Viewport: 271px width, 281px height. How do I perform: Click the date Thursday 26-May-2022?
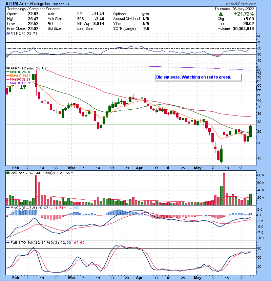pyautogui.click(x=234, y=9)
